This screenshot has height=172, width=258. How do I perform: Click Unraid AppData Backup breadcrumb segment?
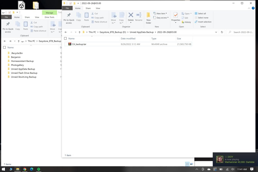point(141,32)
